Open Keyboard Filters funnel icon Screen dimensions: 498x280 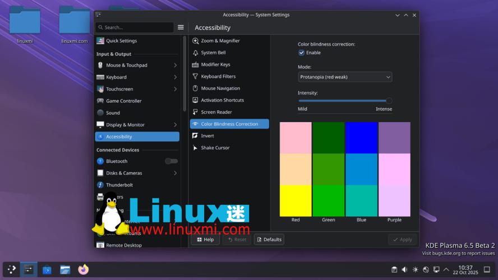pos(195,76)
